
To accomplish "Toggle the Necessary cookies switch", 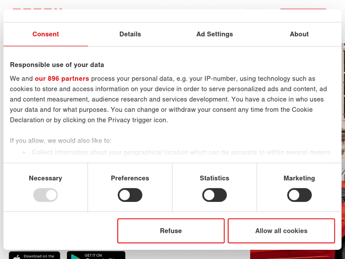I will (46, 195).
